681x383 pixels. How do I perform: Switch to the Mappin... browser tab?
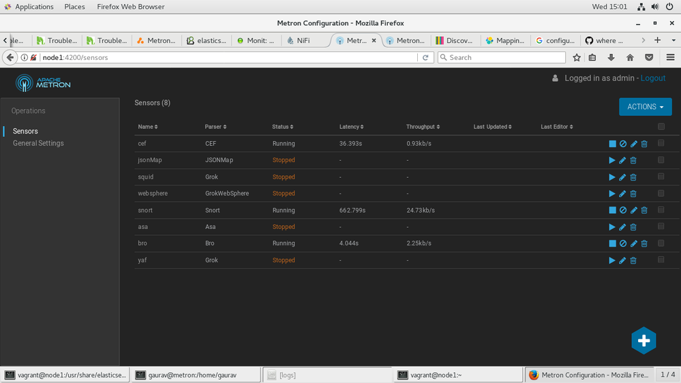click(x=505, y=40)
